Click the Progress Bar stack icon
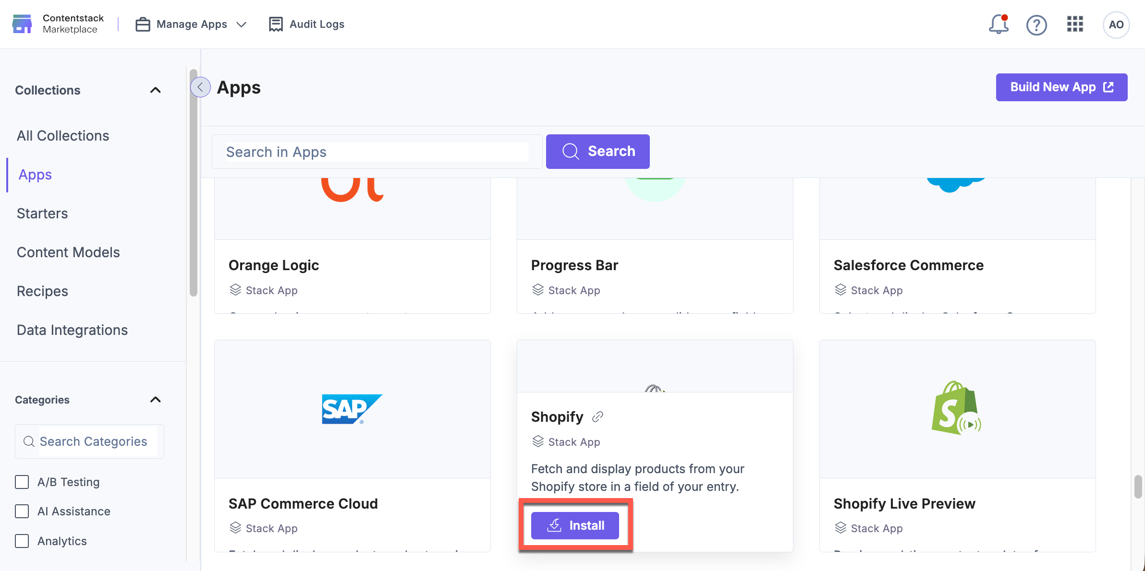Image resolution: width=1145 pixels, height=571 pixels. tap(538, 290)
